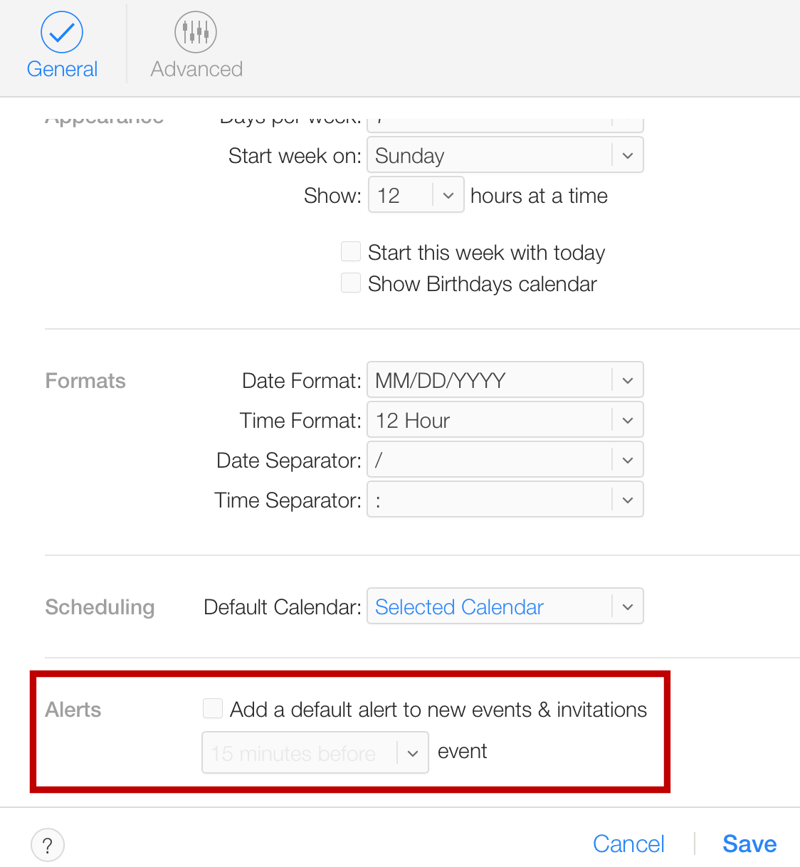Click the help question mark icon
Viewport: 800px width, 867px height.
48,845
